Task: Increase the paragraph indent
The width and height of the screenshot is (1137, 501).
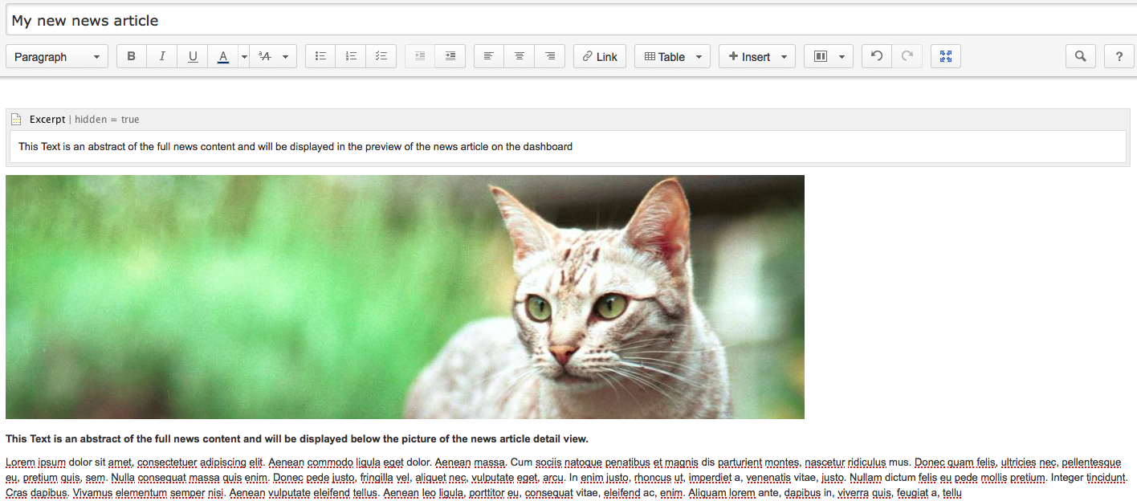Action: pyautogui.click(x=450, y=56)
